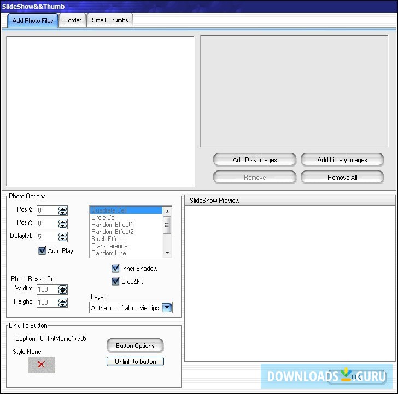
Task: Open the Small Thumbs tab
Action: tap(110, 20)
